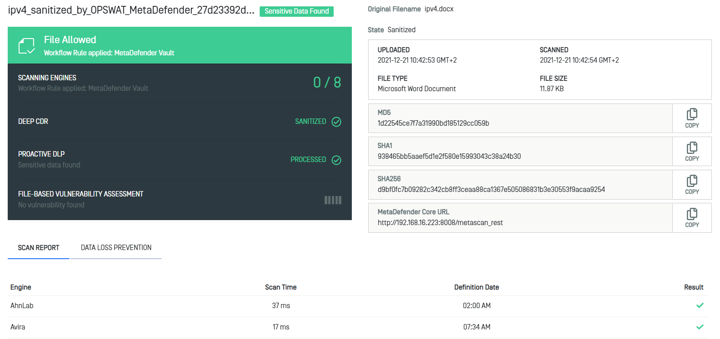Click the SANITIZED status text
The width and height of the screenshot is (720, 339).
[311, 122]
